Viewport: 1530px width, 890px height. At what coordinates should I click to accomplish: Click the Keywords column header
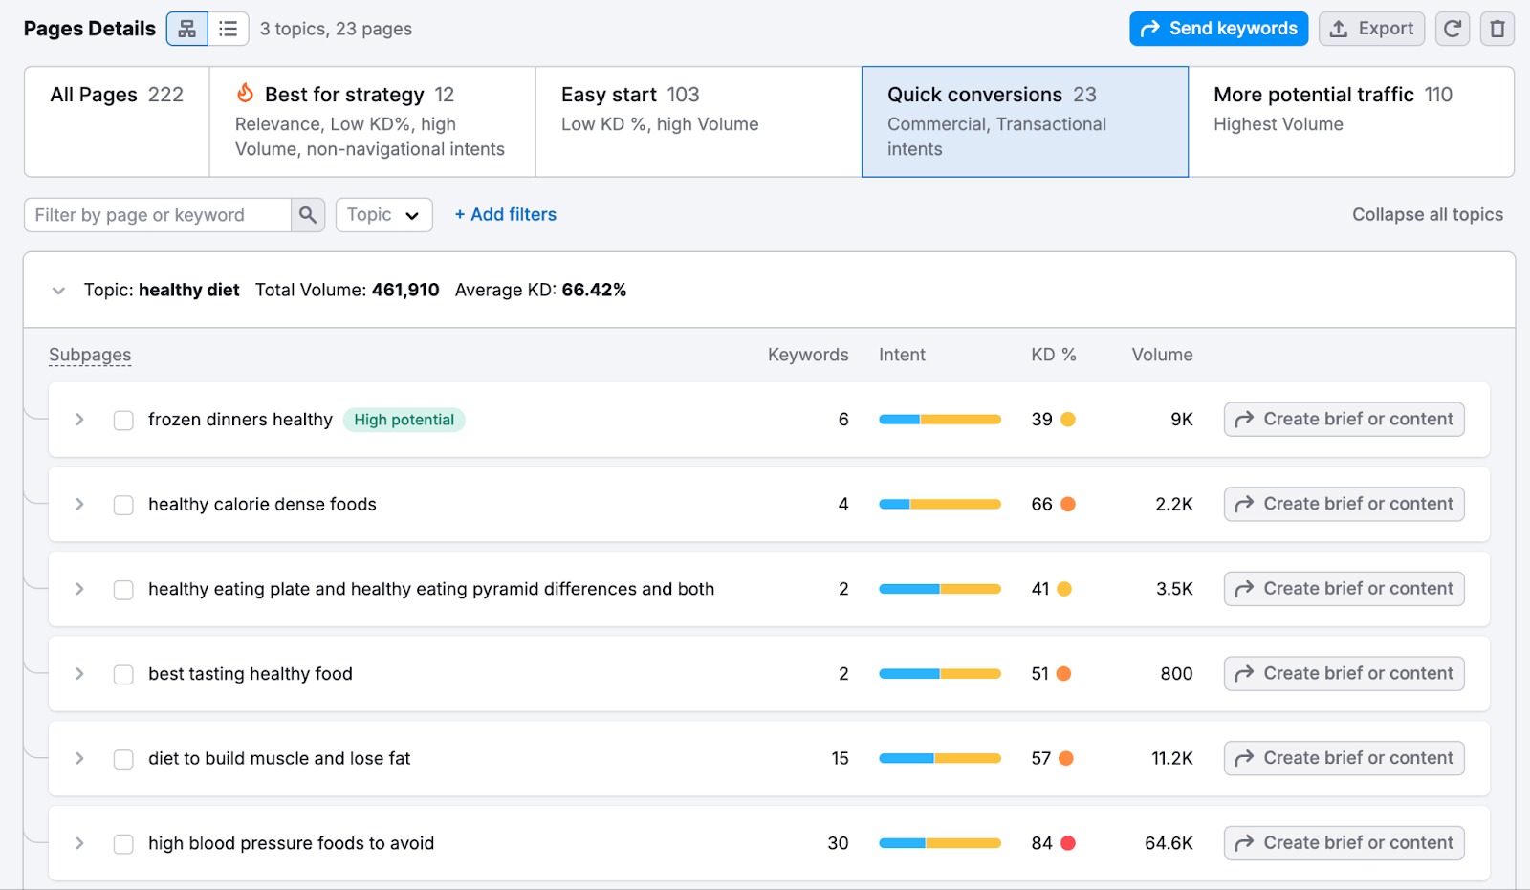coord(808,355)
